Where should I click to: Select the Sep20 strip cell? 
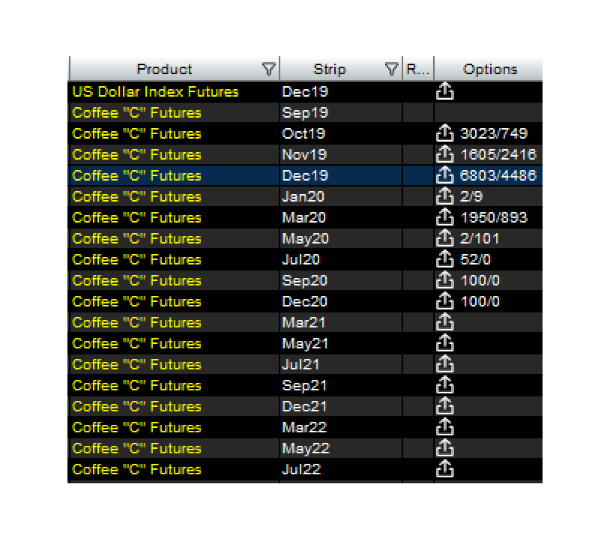pyautogui.click(x=340, y=281)
